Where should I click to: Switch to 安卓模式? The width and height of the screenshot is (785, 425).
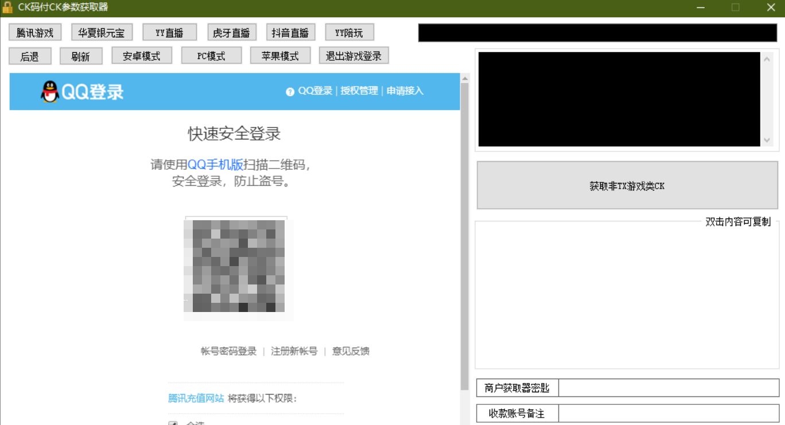(x=142, y=55)
